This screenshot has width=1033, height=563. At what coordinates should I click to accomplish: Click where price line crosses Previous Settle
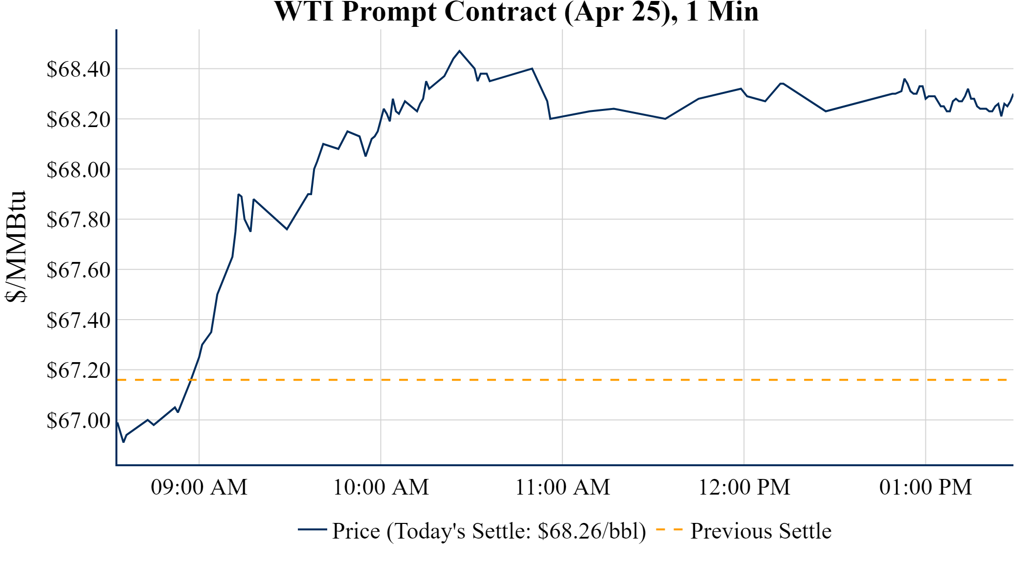[x=191, y=380]
